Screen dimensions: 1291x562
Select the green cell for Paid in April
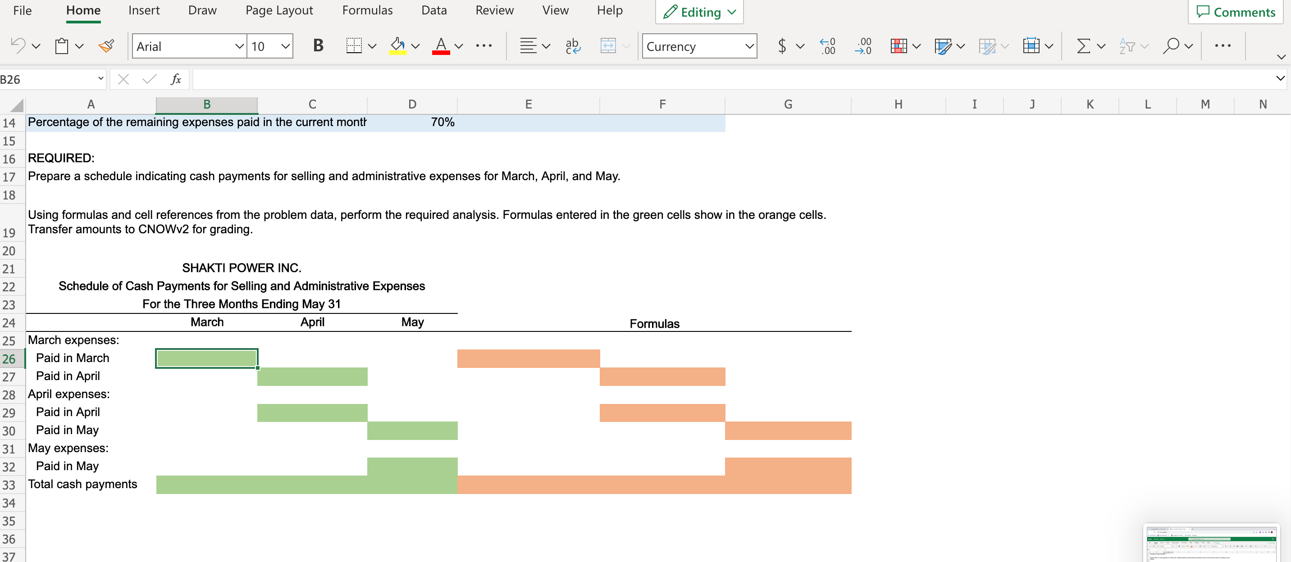(312, 376)
